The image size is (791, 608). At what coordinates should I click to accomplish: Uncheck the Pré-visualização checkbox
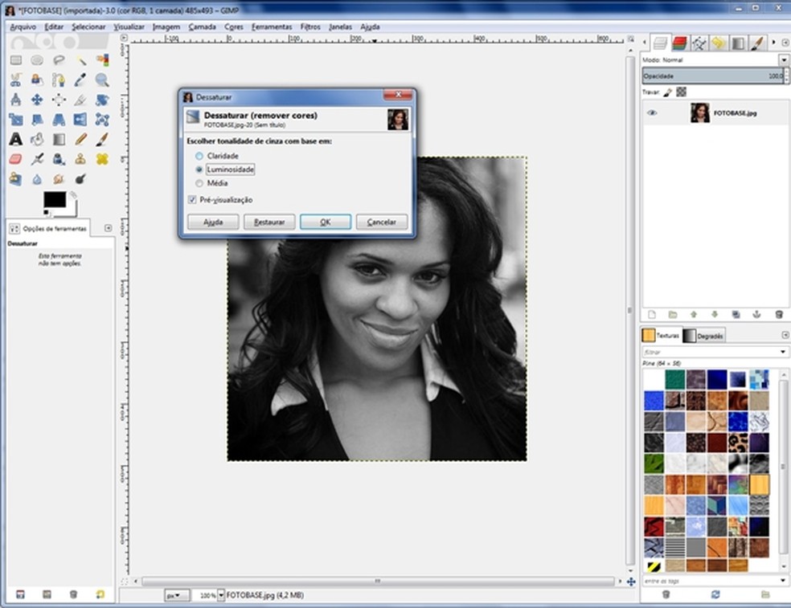click(x=192, y=199)
